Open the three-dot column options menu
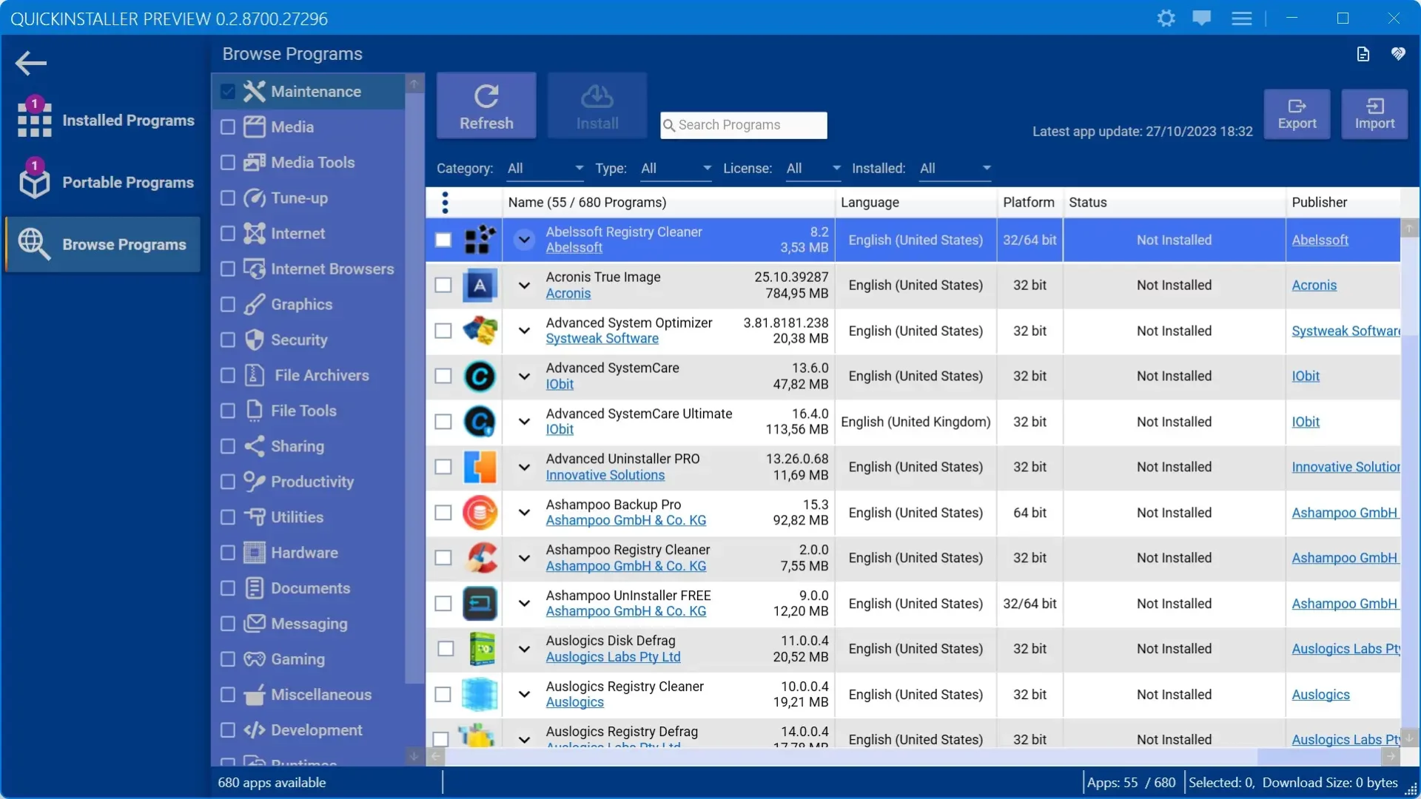 click(x=445, y=203)
